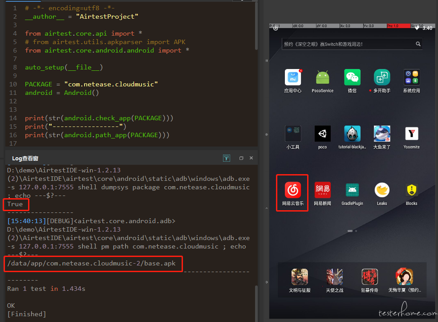Open the 文明与征服 game in dock
Image resolution: width=438 pixels, height=322 pixels.
coord(300,277)
